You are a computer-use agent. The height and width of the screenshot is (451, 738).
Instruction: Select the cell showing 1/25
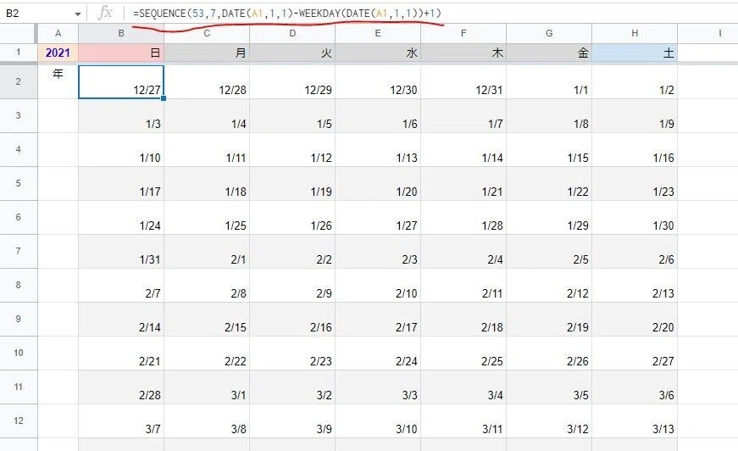point(207,218)
